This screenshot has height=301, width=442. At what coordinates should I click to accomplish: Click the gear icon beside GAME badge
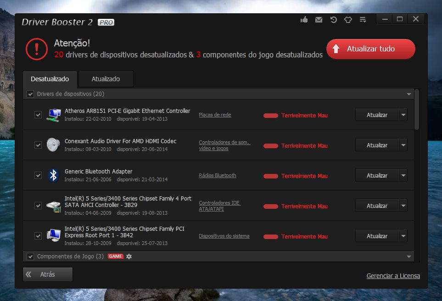[129, 256]
